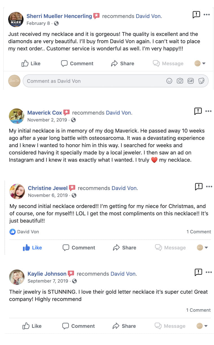Click the emoji smiley icon in comment box
The width and height of the screenshot is (214, 345).
[169, 81]
